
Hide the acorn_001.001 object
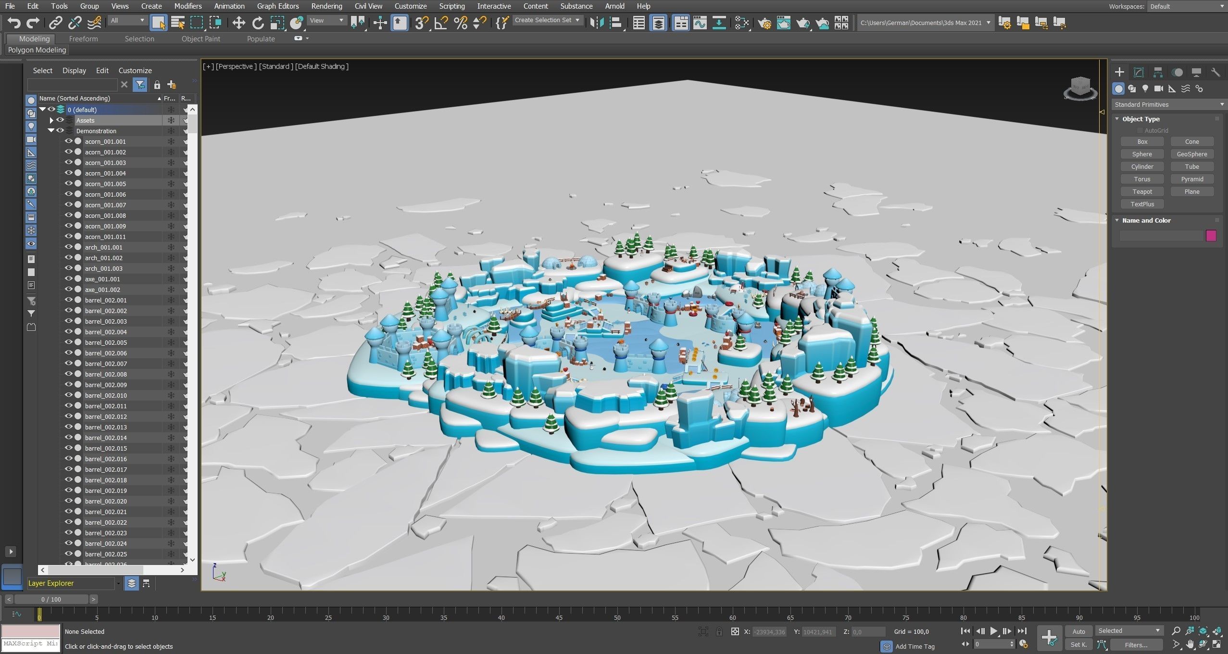click(69, 141)
